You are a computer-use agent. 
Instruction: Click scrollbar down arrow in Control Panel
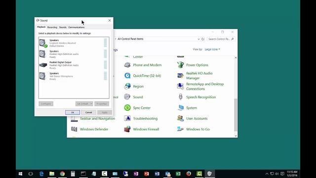coord(236,136)
